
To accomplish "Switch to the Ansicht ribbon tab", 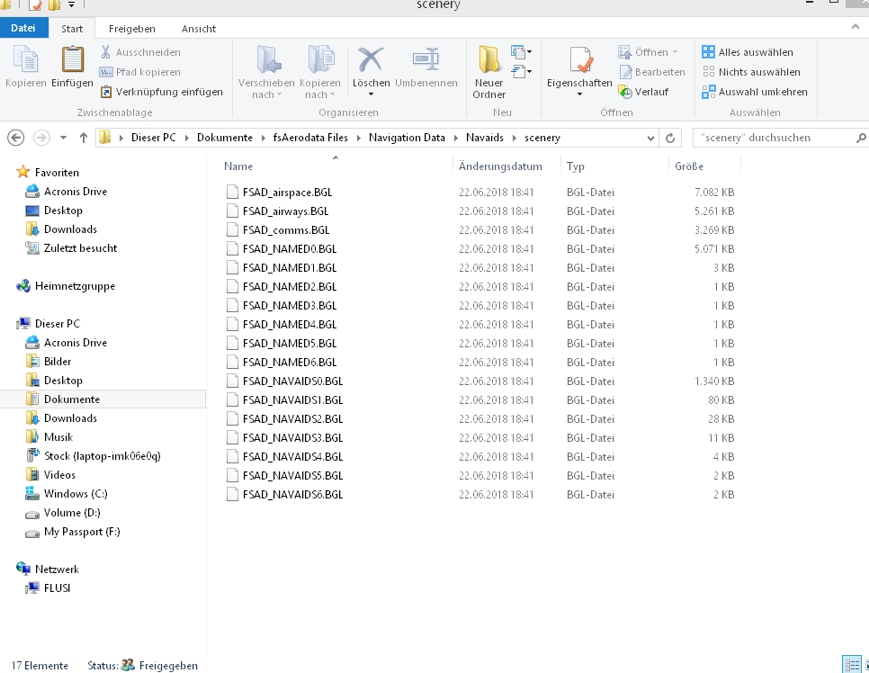I will (199, 29).
